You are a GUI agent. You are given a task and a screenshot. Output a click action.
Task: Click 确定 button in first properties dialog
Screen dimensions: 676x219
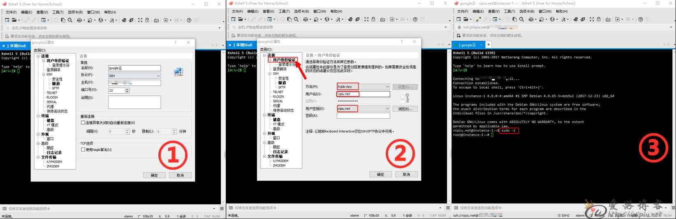click(154, 175)
